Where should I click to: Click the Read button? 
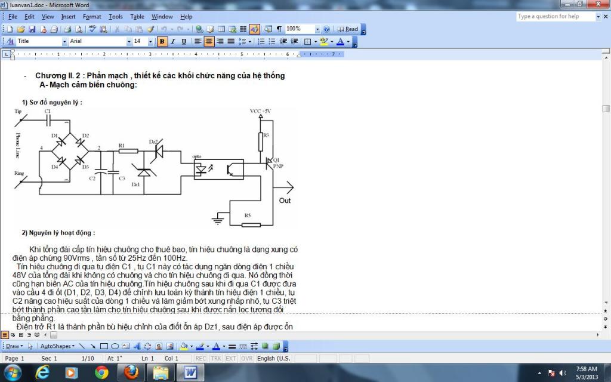tap(347, 29)
